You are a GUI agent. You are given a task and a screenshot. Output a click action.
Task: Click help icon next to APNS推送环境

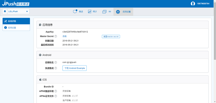56,91
